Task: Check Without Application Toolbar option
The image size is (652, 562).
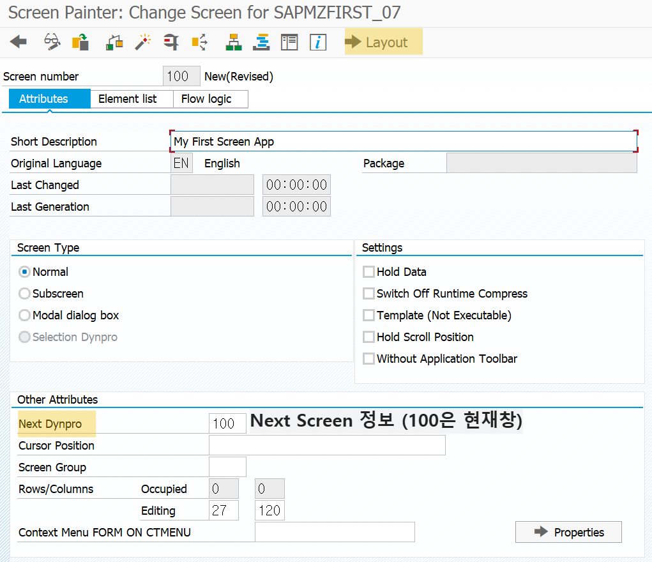Action: point(368,358)
